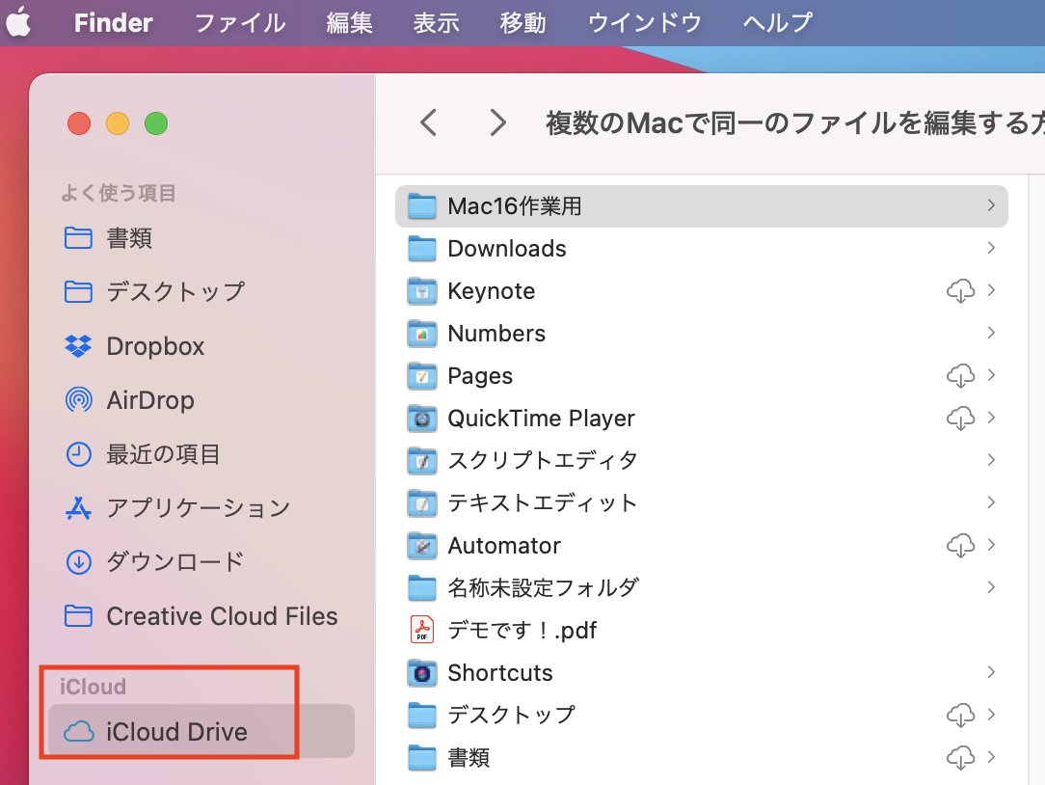Select the デモです！.pdf file icon
Screen dimensions: 1045x785
point(422,631)
